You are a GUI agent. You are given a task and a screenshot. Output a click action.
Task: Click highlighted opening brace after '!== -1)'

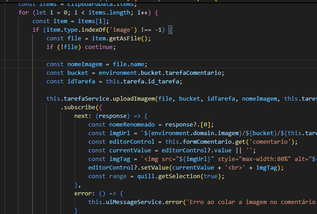[x=170, y=30]
